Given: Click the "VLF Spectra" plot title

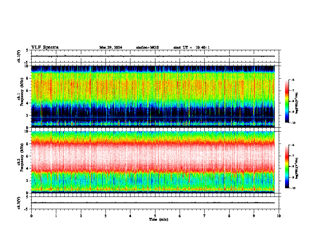Looking at the screenshot, I should pos(45,47).
